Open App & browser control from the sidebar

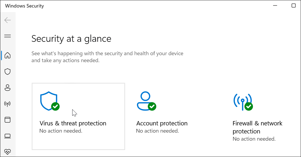coord(8,120)
